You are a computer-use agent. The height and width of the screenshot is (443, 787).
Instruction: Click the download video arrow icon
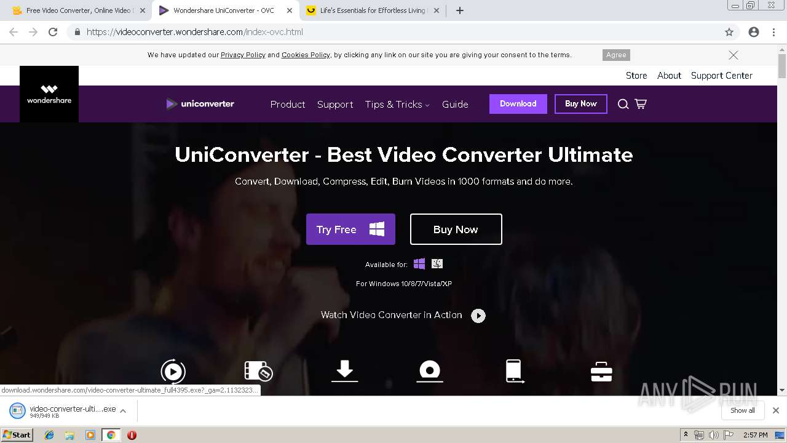click(x=344, y=371)
